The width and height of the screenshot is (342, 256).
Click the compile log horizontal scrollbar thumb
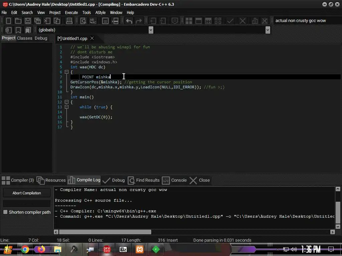pos(105,232)
